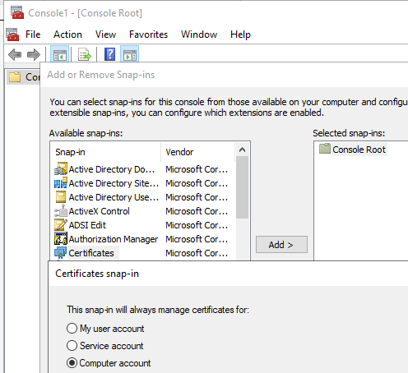This screenshot has width=408, height=373.
Task: Click the Authorization Manager snap-in icon
Action: 61,238
